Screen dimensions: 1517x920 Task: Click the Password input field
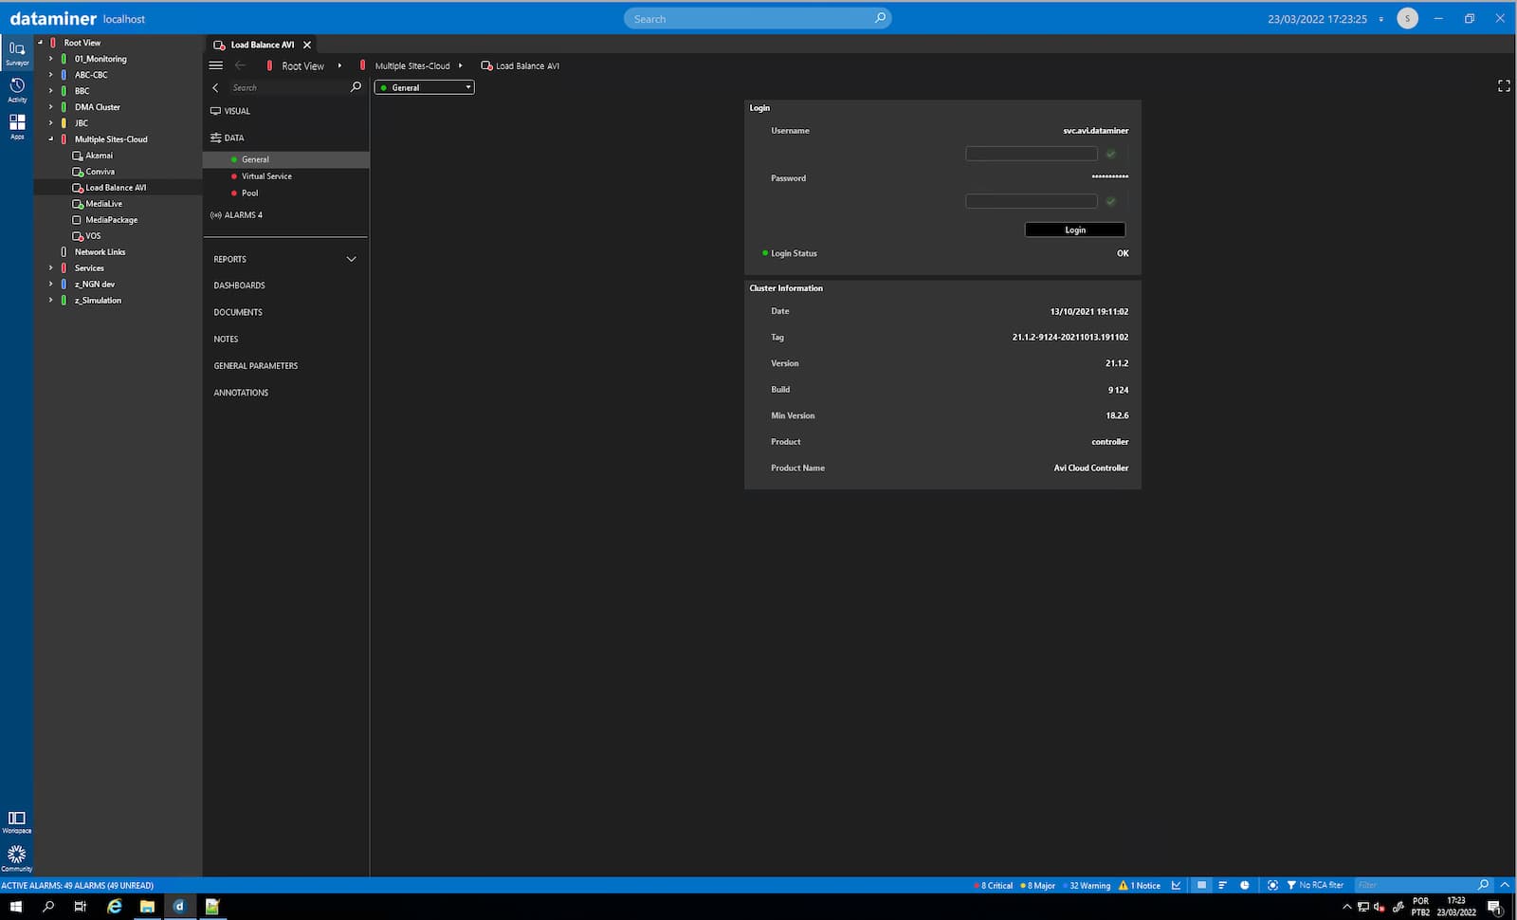(x=1032, y=201)
